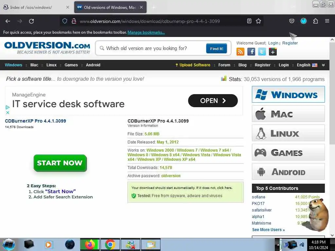335x251 pixels.
Task: View site security padlock icon
Action: coord(74,21)
